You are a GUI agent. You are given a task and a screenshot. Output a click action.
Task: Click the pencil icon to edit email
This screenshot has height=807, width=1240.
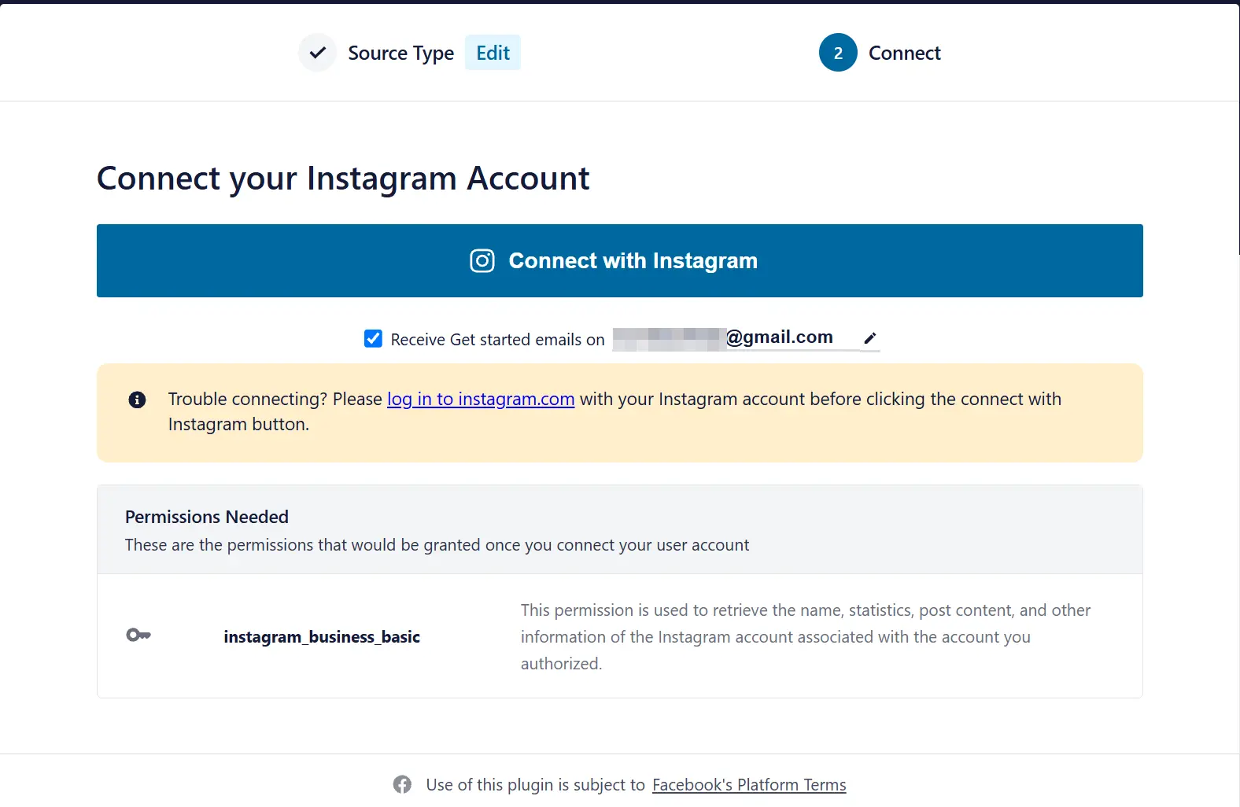[869, 338]
